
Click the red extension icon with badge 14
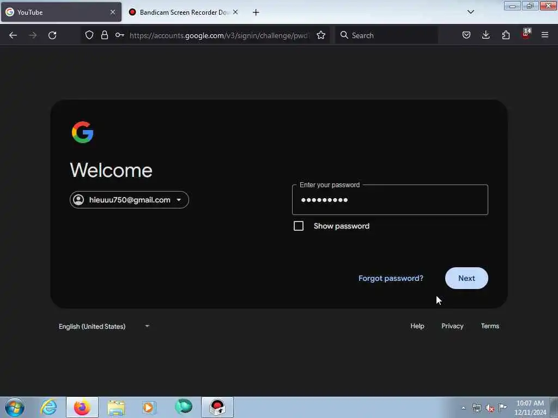tap(526, 34)
